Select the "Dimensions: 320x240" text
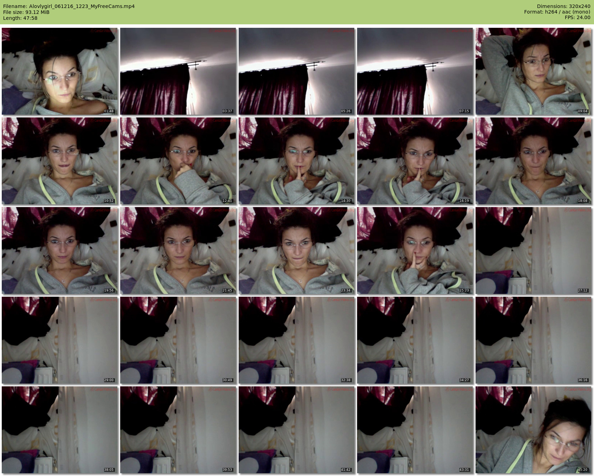The width and height of the screenshot is (594, 476). tap(563, 6)
